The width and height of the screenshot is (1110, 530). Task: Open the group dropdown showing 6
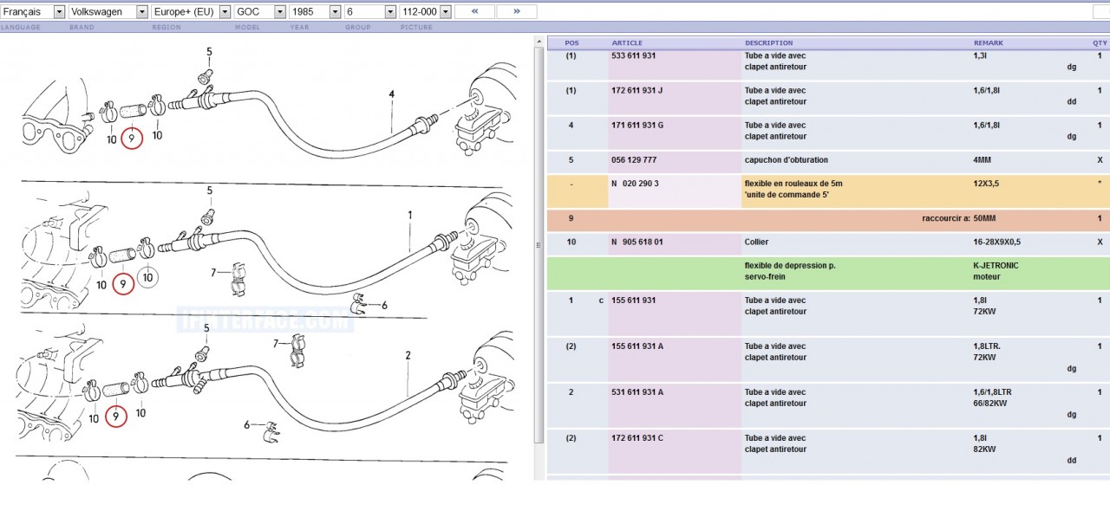pos(370,12)
